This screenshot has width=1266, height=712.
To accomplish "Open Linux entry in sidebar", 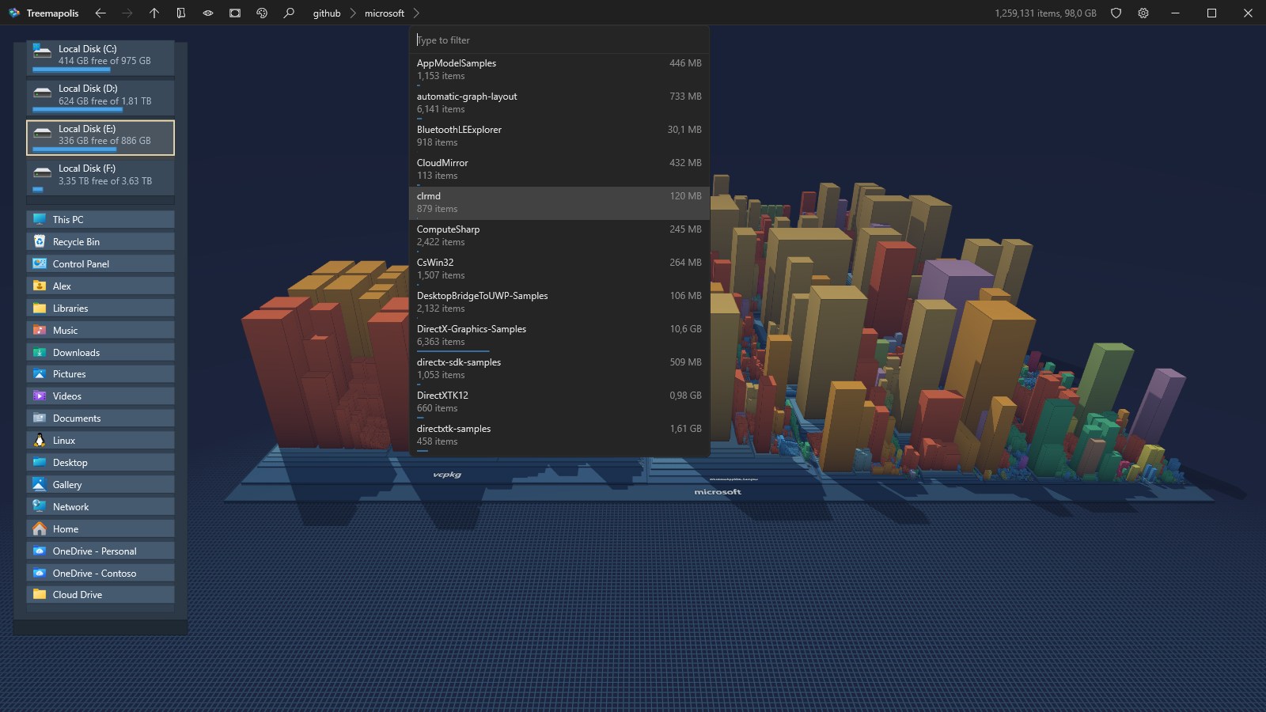I will coord(100,440).
